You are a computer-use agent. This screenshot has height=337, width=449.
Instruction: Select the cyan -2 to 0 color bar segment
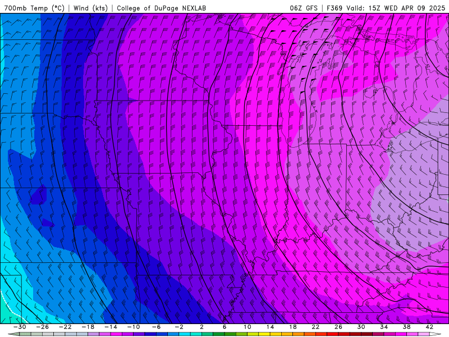(185, 334)
